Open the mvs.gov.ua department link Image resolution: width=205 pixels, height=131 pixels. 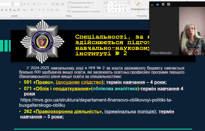[96, 100]
